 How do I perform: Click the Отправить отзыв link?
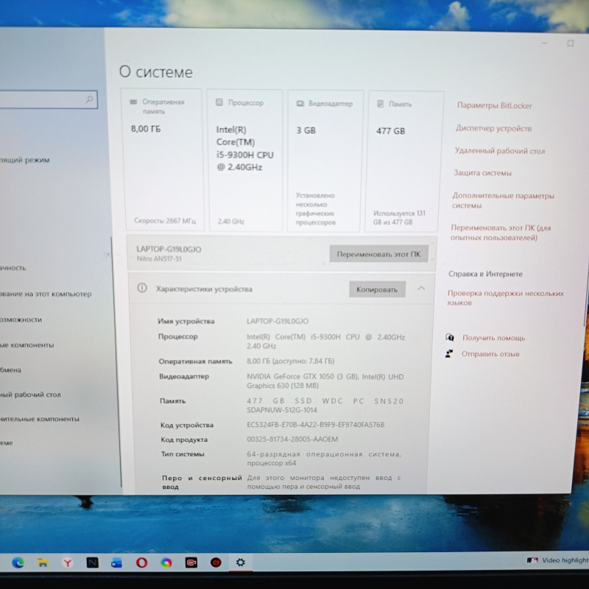(490, 354)
